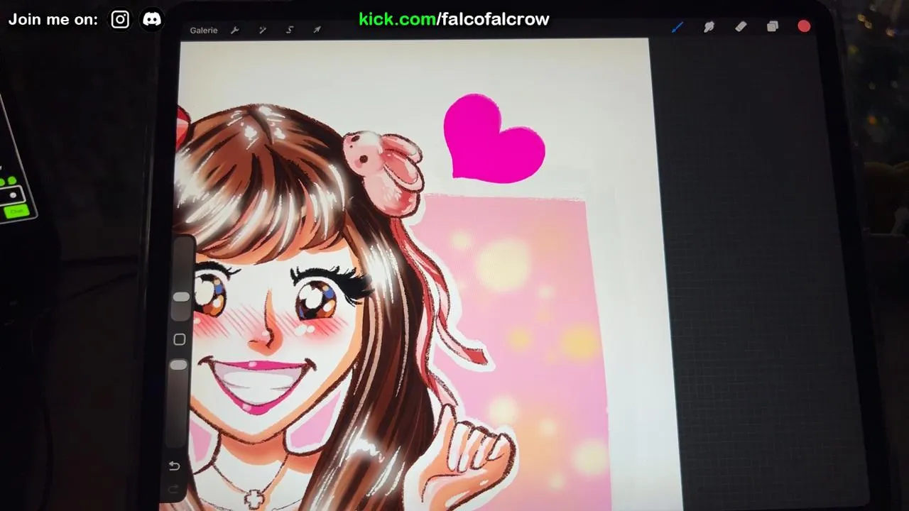Activate the Selection S-shaped tool
This screenshot has height=511, width=909.
click(x=290, y=30)
